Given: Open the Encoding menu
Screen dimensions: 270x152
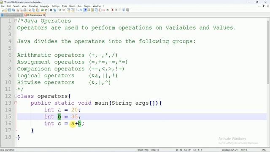Looking at the screenshot, I should 33,6.
